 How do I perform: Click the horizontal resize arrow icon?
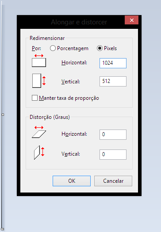pos(39,60)
